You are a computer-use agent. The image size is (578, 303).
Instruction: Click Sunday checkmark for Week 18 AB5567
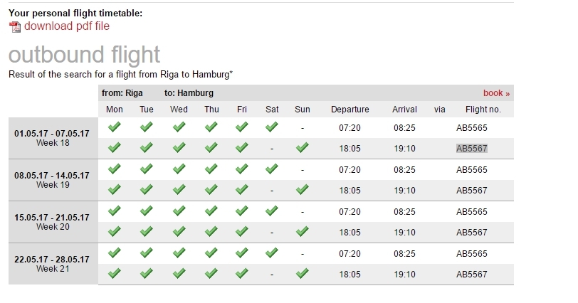point(303,148)
